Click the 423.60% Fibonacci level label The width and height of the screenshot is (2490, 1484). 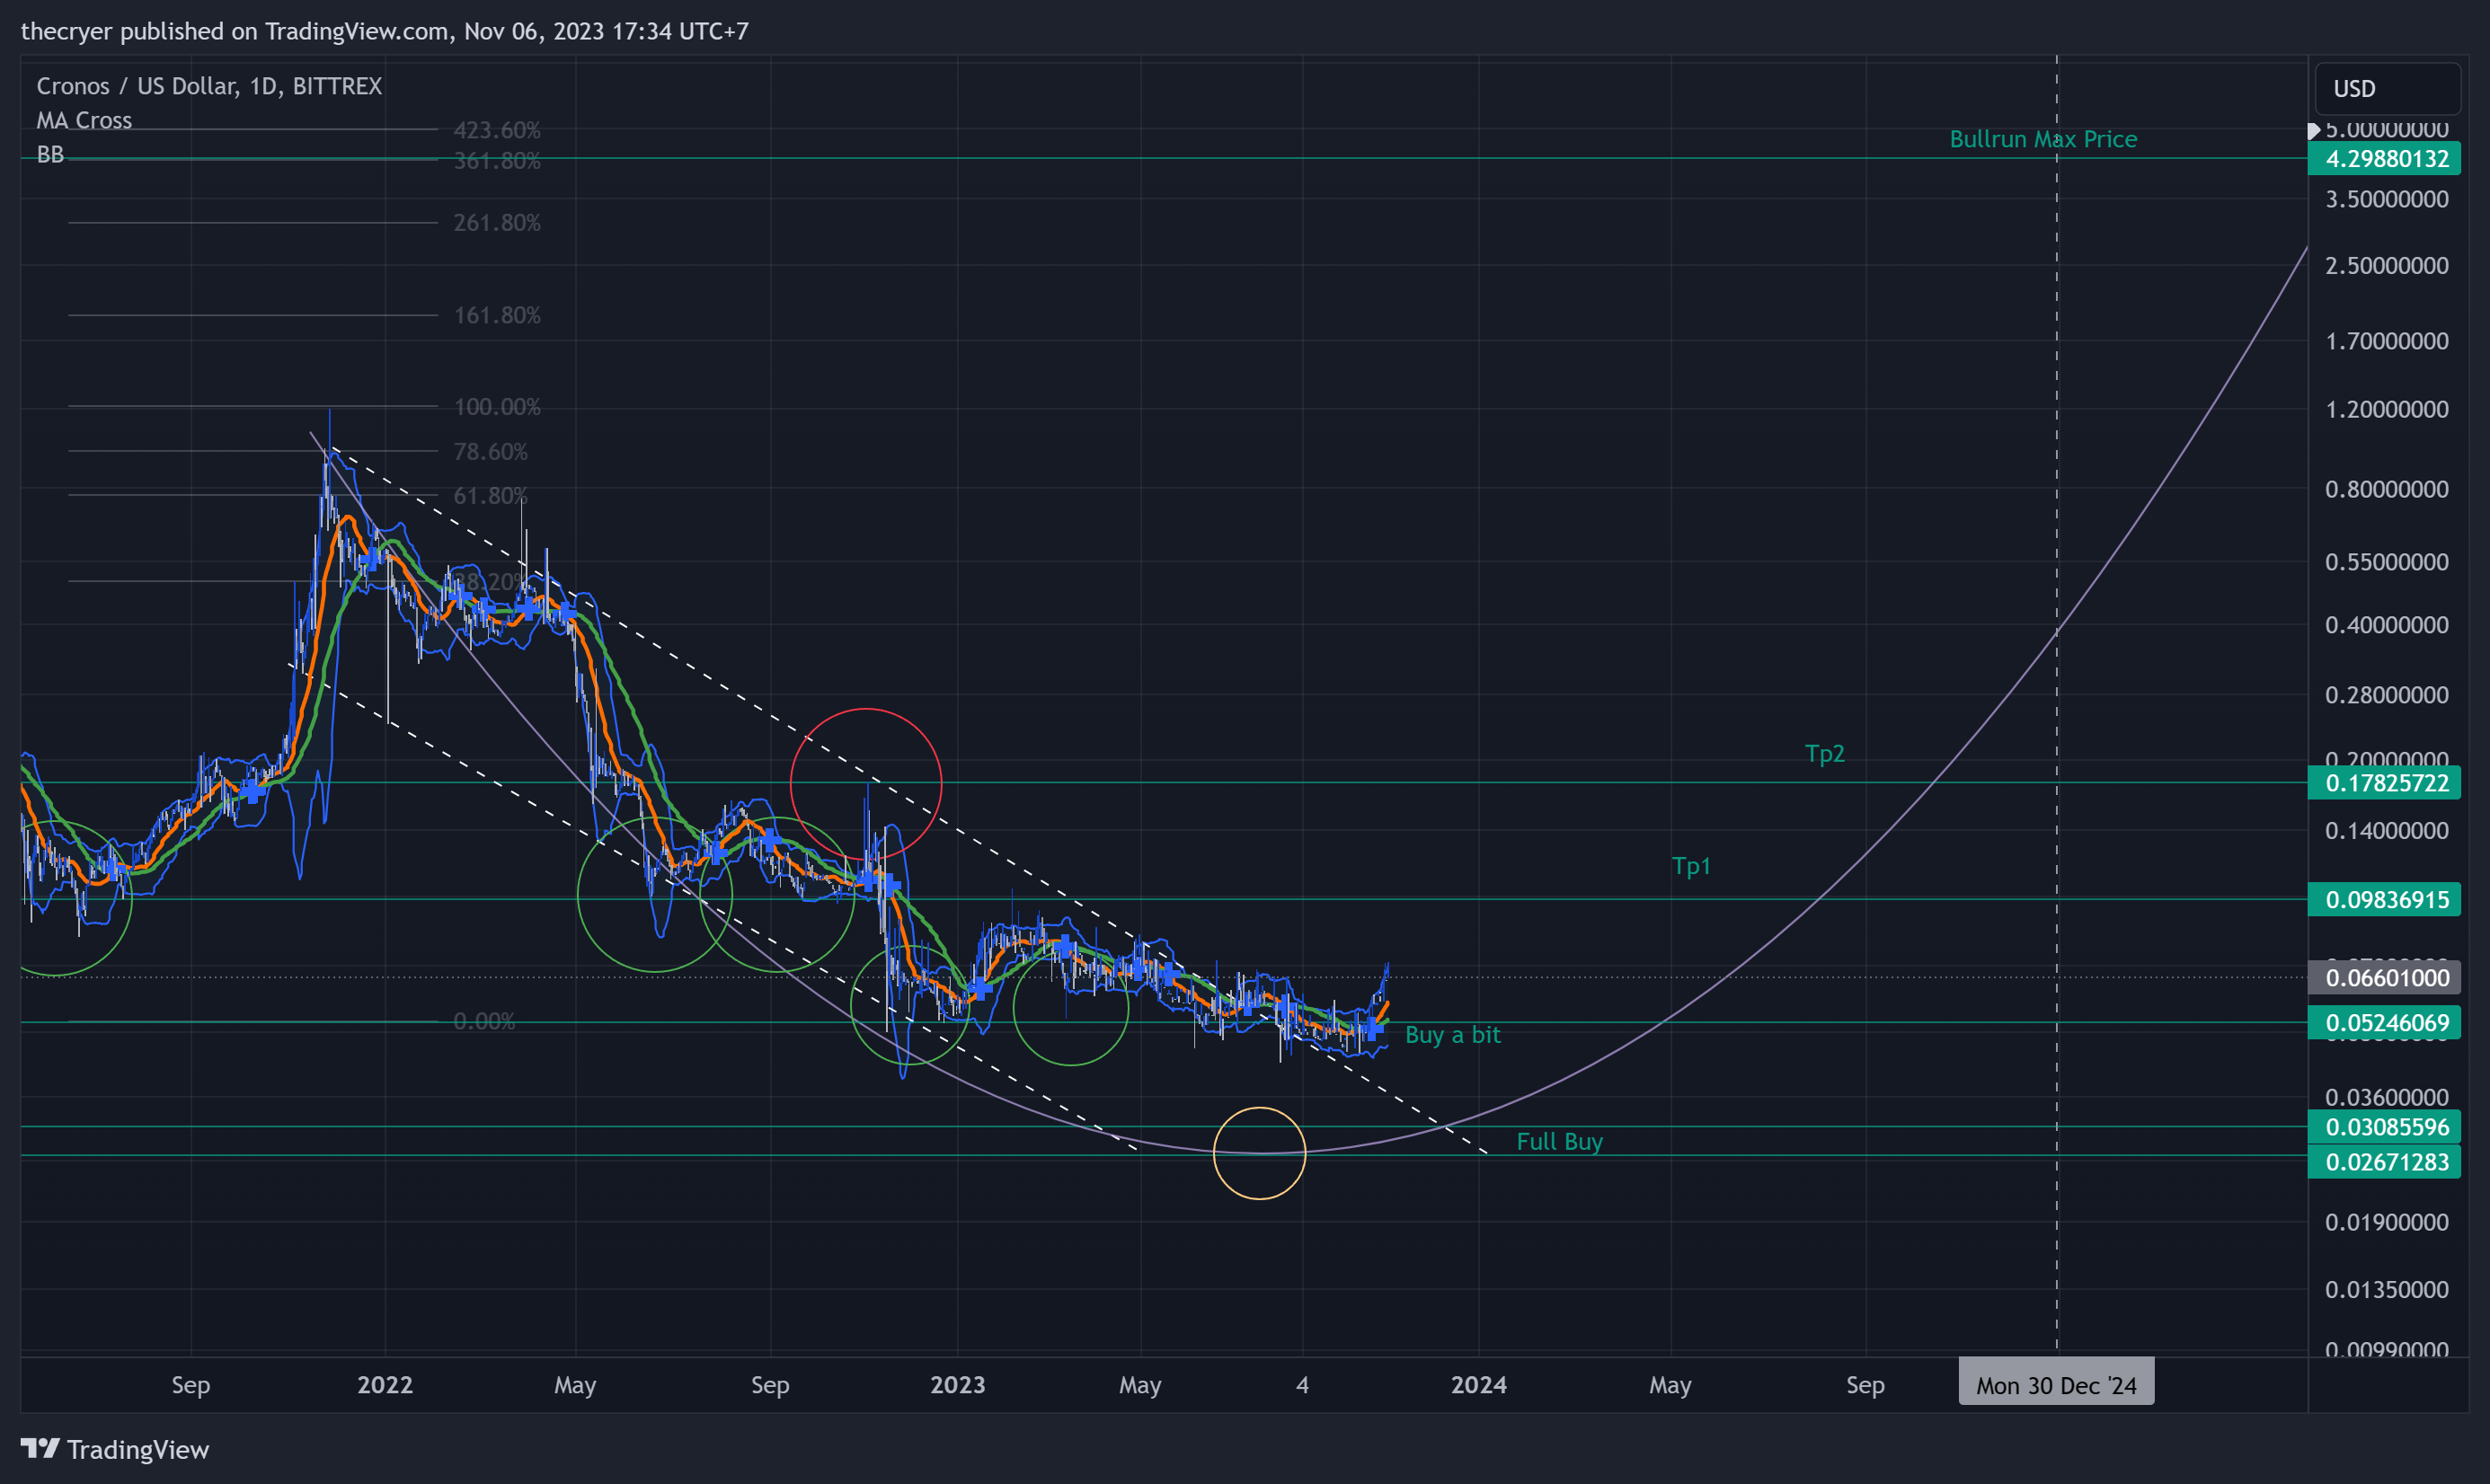(x=497, y=130)
